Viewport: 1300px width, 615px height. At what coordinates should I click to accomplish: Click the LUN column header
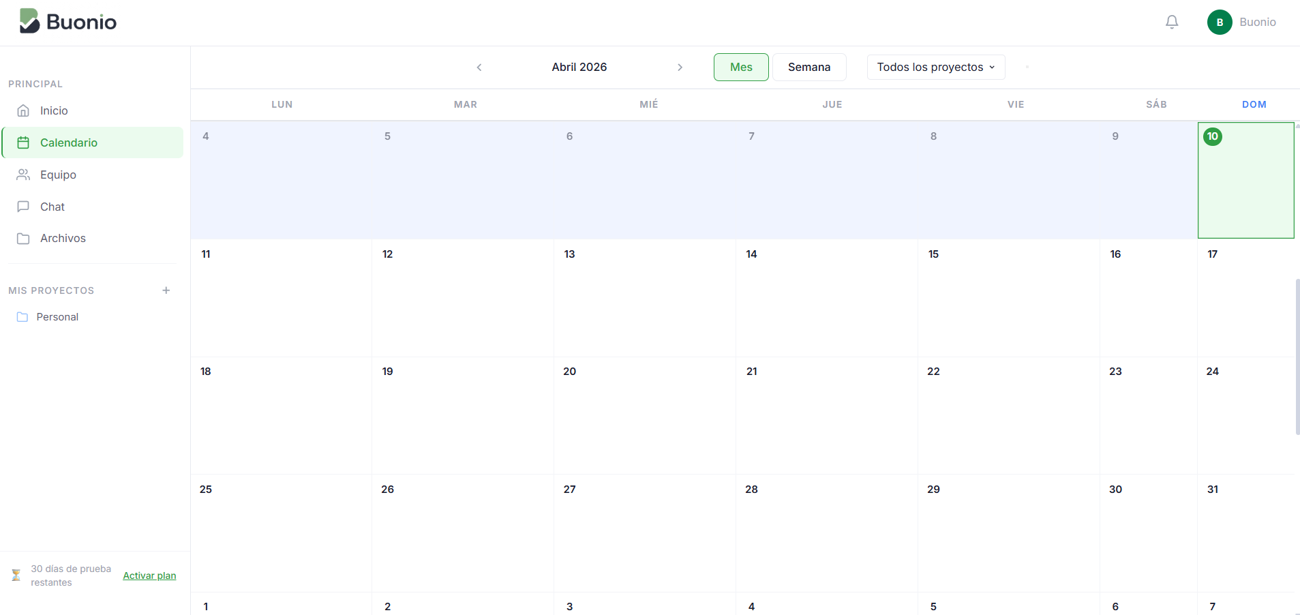click(282, 104)
